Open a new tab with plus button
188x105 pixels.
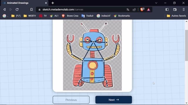pyautogui.click(x=53, y=3)
